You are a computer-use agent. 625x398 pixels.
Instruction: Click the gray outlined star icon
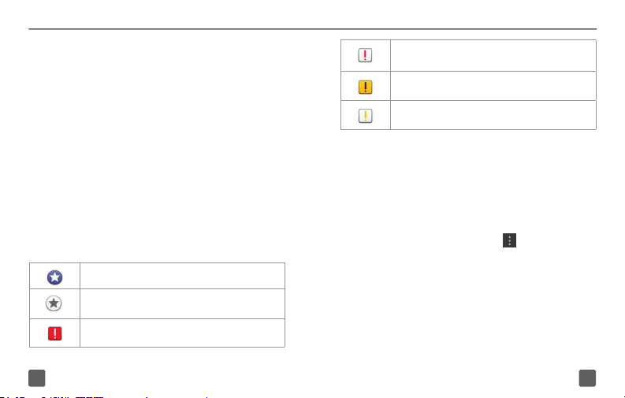54,303
